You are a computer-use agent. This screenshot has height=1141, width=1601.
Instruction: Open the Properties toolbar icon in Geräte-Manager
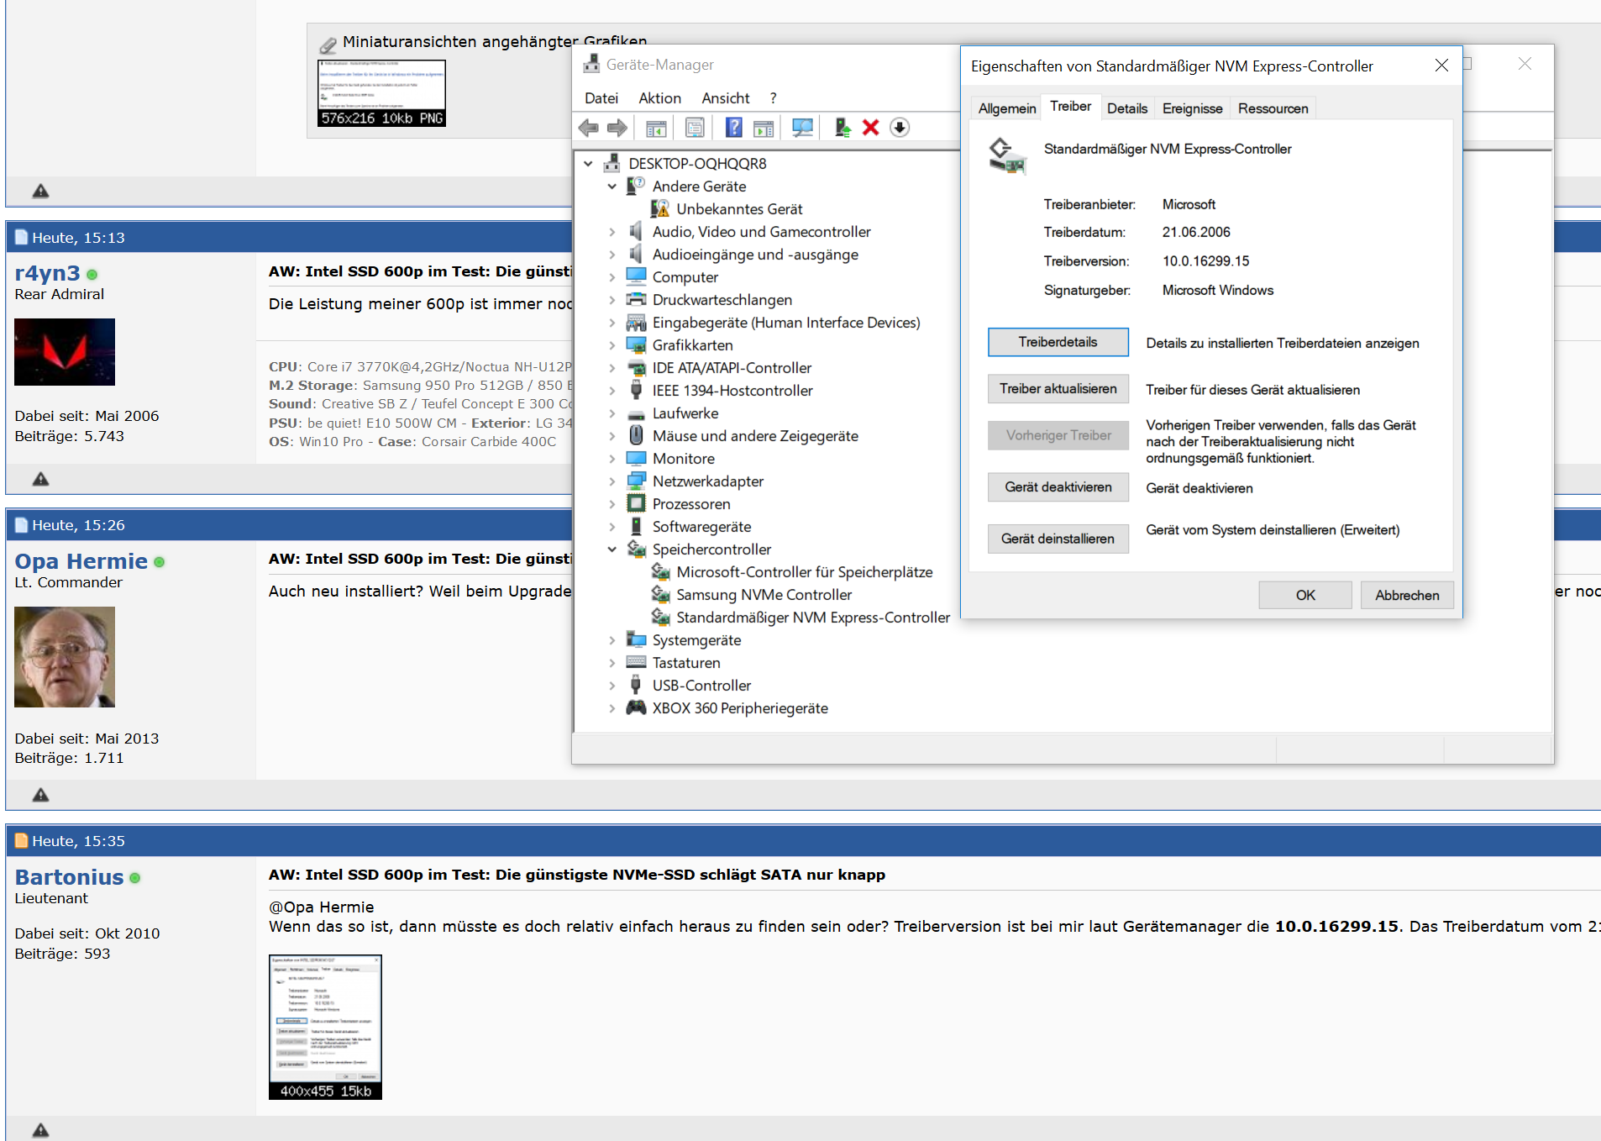(695, 128)
